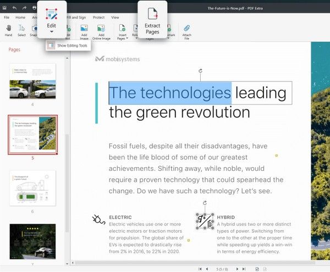Select page 4 thumbnail

[32, 81]
